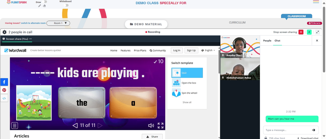
Task: Open the CLASSROOM tab
Action: pyautogui.click(x=296, y=16)
